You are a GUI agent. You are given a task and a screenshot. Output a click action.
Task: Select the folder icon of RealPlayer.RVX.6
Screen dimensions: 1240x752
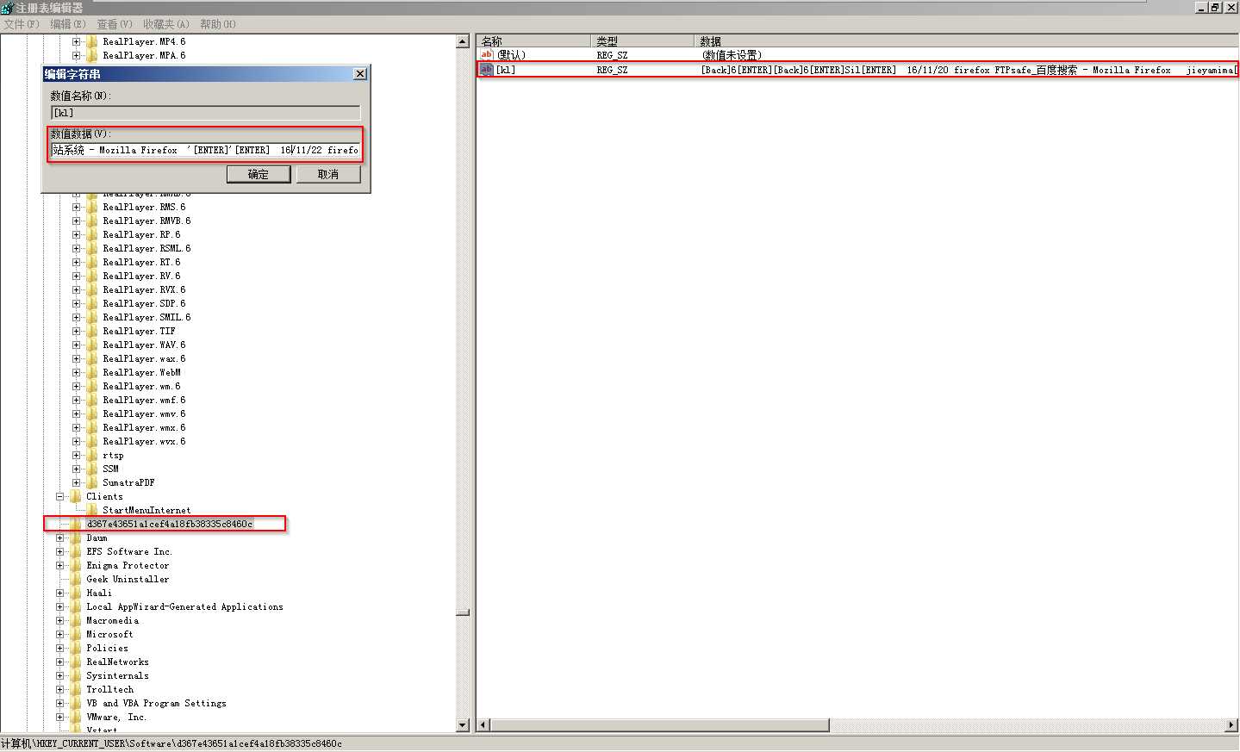click(x=92, y=289)
